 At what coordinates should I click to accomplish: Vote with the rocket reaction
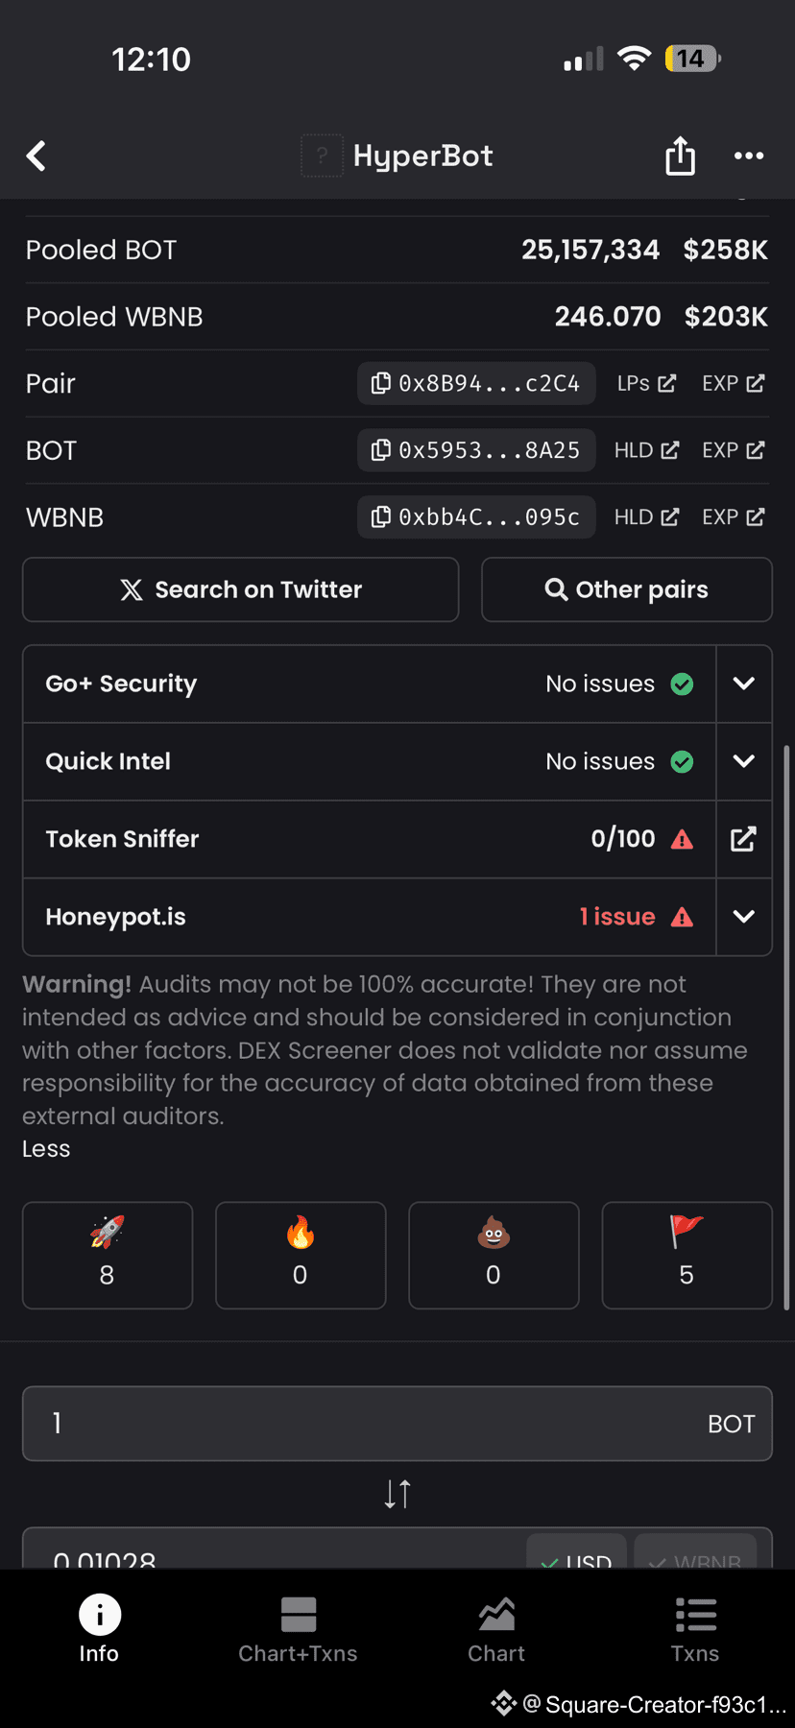(108, 1255)
